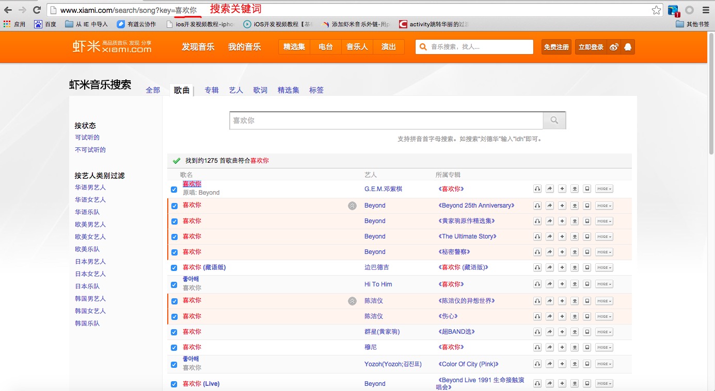Open MORE dropdown for 黄家驹原作精选集 row
715x391 pixels.
(604, 221)
